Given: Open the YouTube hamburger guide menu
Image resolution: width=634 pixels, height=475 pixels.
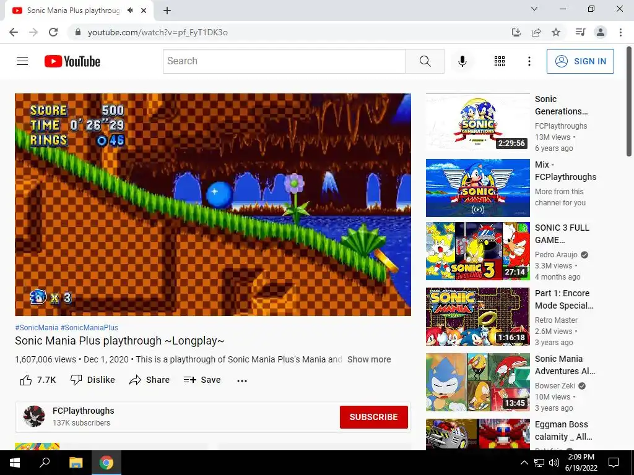Looking at the screenshot, I should (22, 61).
